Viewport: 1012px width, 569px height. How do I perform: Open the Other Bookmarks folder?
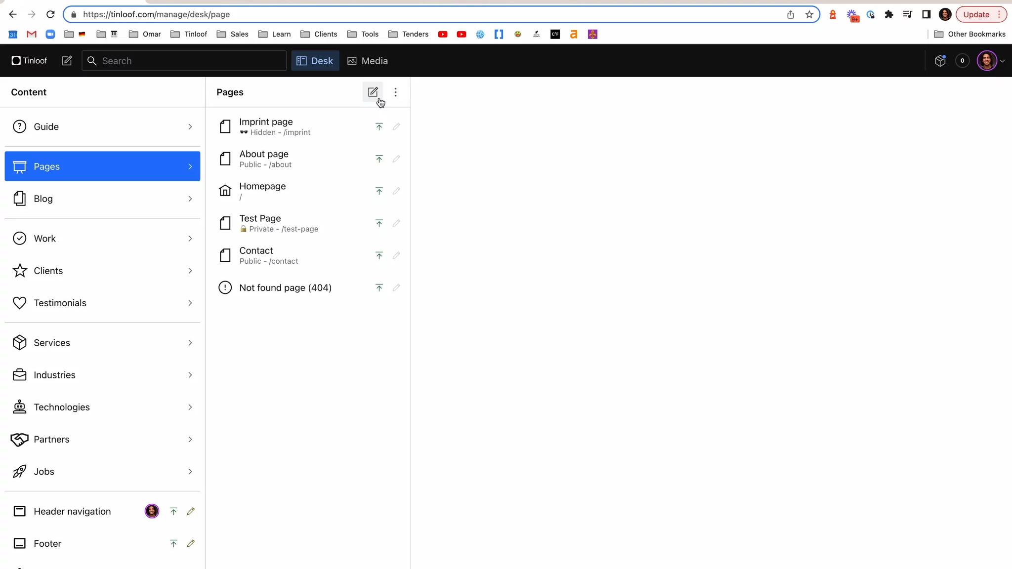click(x=970, y=34)
